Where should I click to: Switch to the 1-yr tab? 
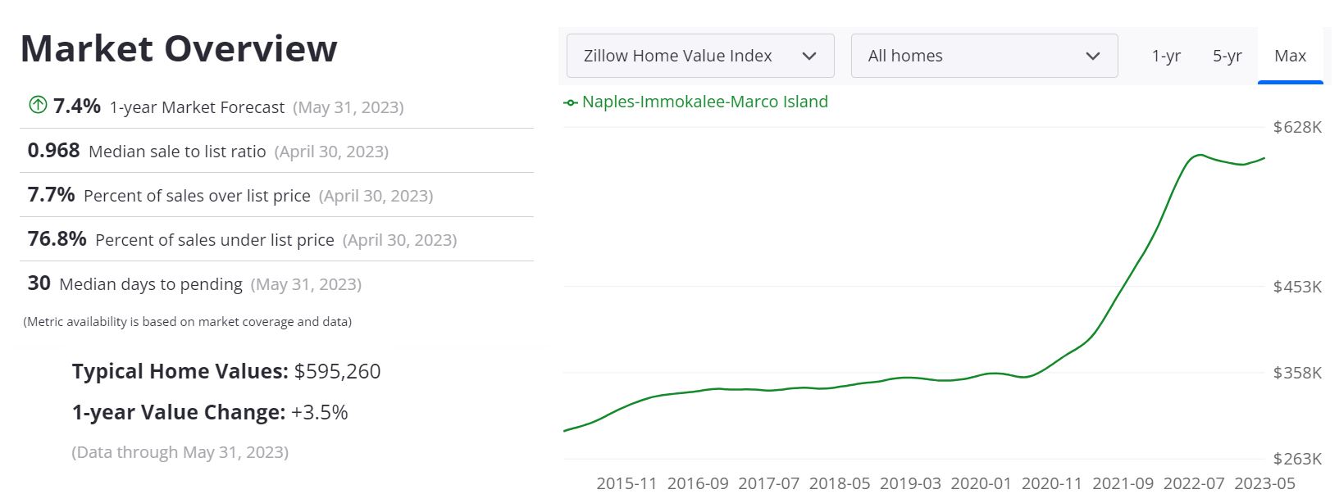pyautogui.click(x=1168, y=56)
